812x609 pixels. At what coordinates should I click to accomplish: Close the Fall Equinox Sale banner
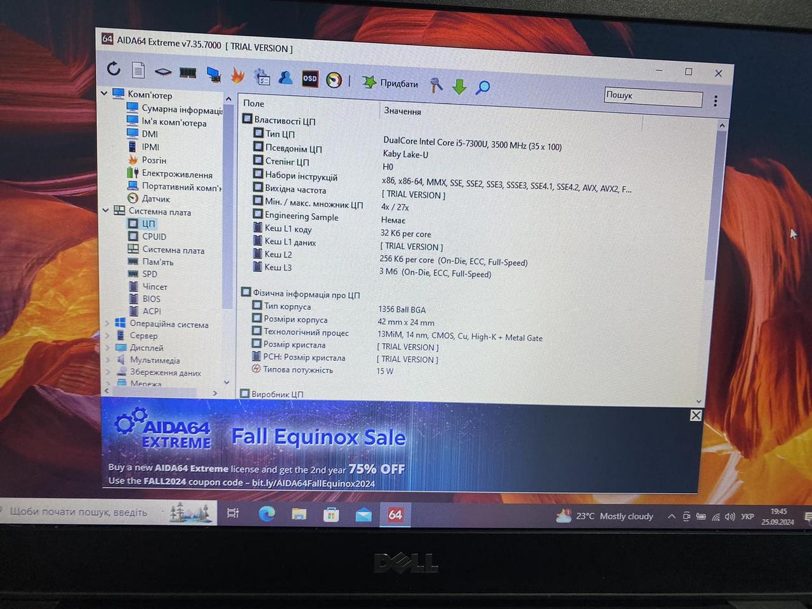(x=696, y=416)
